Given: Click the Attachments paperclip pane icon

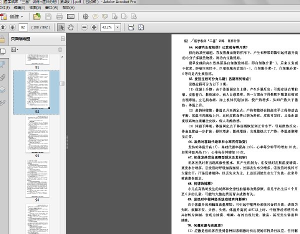Looking at the screenshot, I should [x=2, y=77].
